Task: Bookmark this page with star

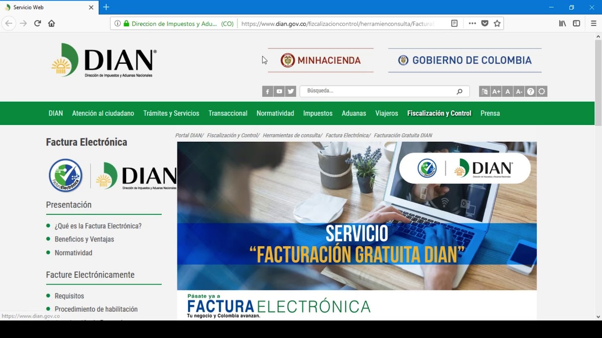Action: (x=497, y=23)
